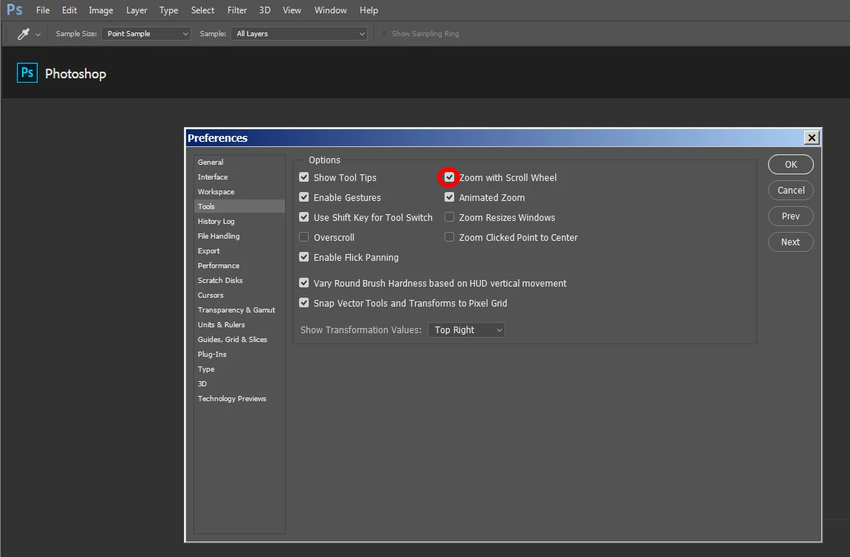Enable the Overscroll checkbox
This screenshot has width=850, height=557.
click(304, 237)
